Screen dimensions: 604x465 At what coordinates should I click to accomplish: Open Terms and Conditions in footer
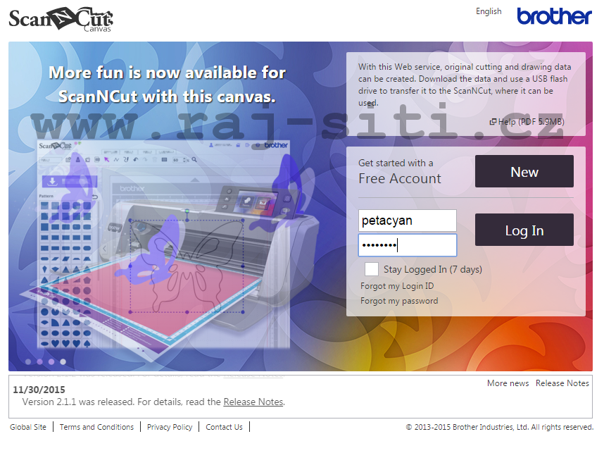(x=96, y=427)
